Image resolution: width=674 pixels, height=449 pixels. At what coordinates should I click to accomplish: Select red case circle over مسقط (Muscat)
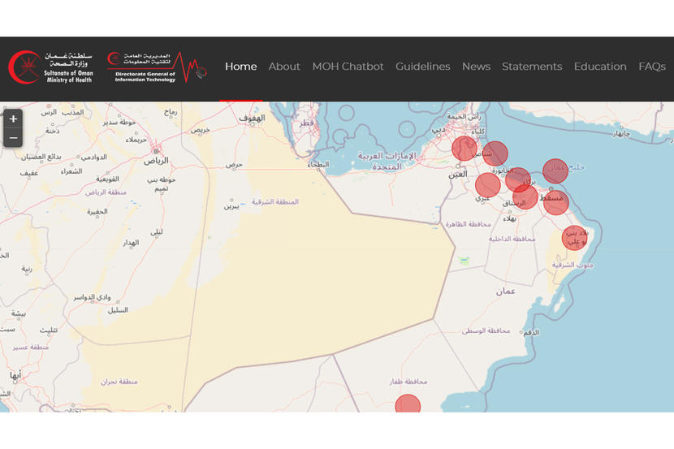pyautogui.click(x=555, y=202)
